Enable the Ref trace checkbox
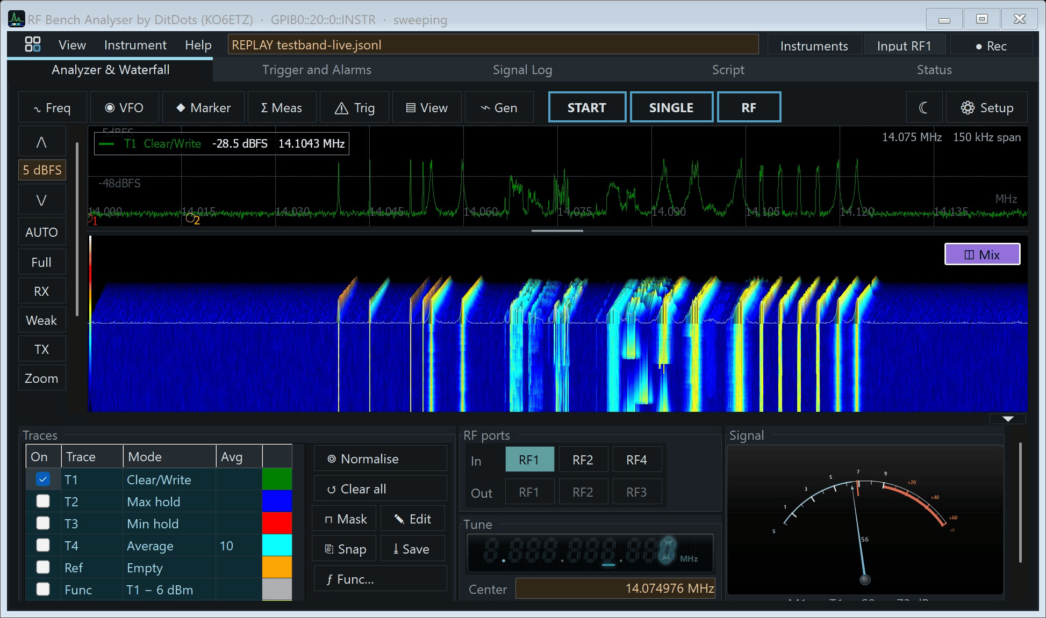This screenshot has height=618, width=1046. click(x=43, y=567)
